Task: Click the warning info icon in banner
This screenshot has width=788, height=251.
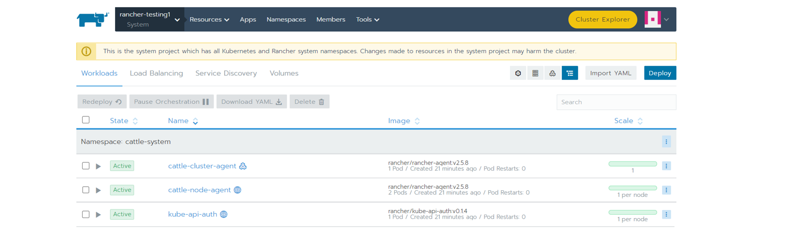Action: (x=86, y=51)
